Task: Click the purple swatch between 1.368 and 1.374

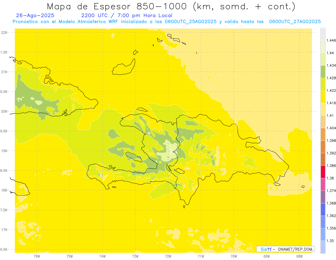Action: click(x=323, y=197)
